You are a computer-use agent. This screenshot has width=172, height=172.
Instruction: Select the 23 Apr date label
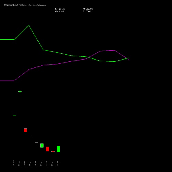pos(52,164)
